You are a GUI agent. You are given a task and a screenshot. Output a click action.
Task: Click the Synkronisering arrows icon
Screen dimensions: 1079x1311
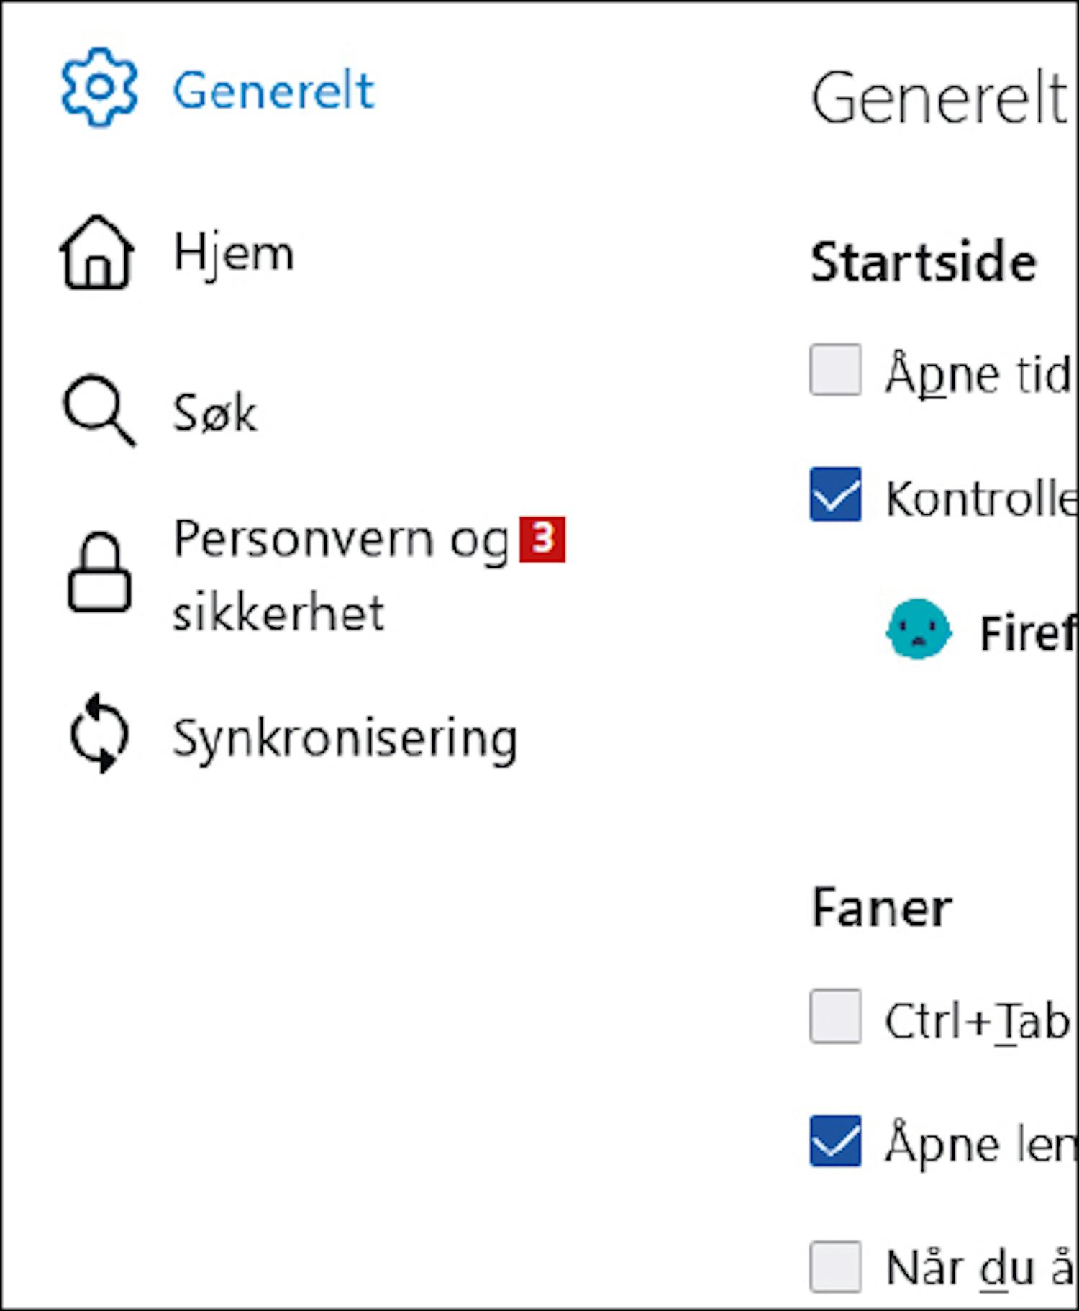pyautogui.click(x=99, y=733)
